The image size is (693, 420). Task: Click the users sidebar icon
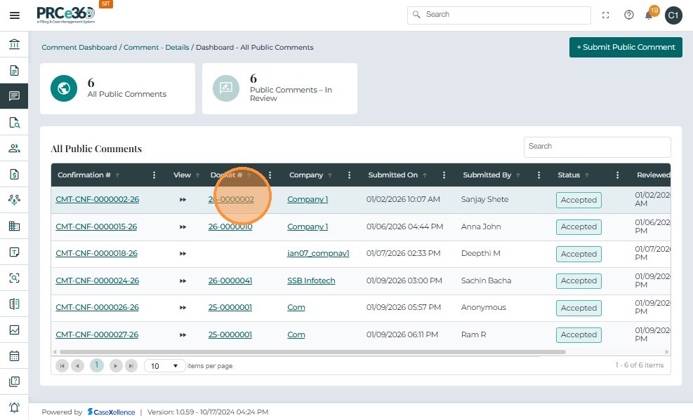click(14, 149)
